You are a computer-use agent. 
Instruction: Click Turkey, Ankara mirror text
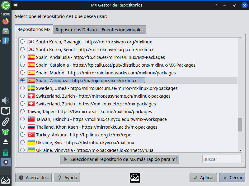[x=84, y=135]
